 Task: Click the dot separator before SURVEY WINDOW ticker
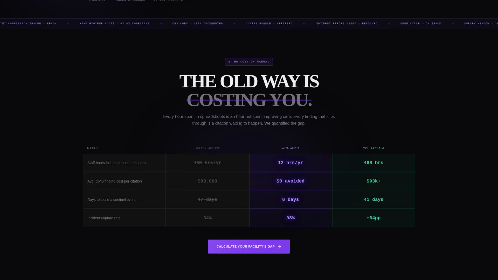pos(453,23)
